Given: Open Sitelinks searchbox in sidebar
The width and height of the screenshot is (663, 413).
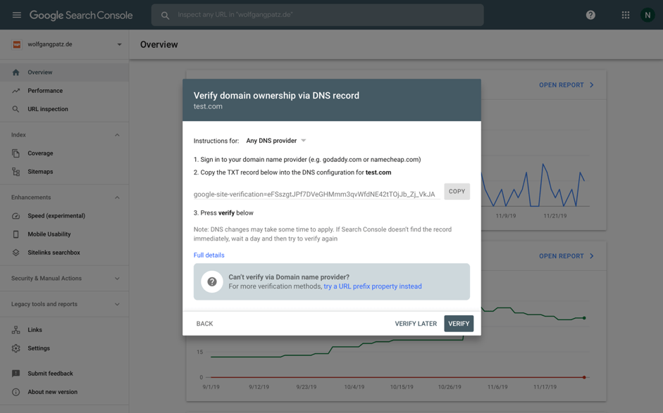Looking at the screenshot, I should point(64,253).
